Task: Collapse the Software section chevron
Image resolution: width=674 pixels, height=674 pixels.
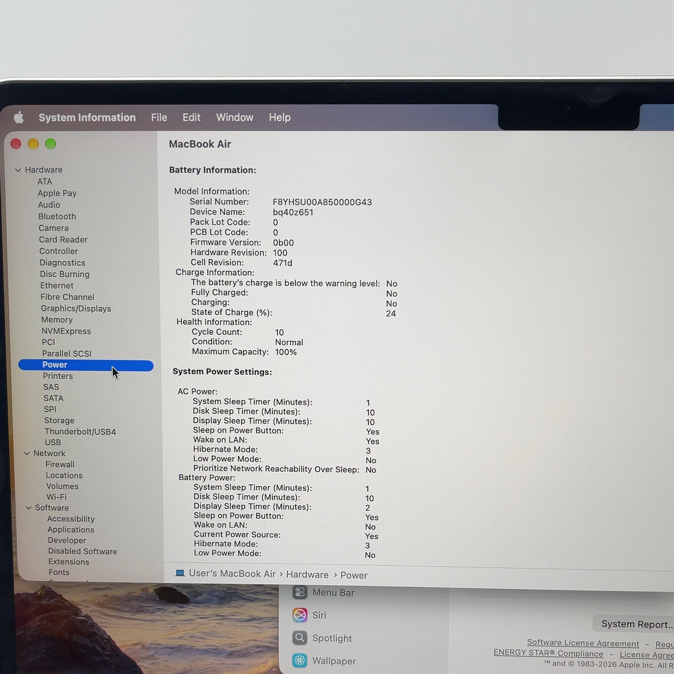Action: [x=29, y=508]
